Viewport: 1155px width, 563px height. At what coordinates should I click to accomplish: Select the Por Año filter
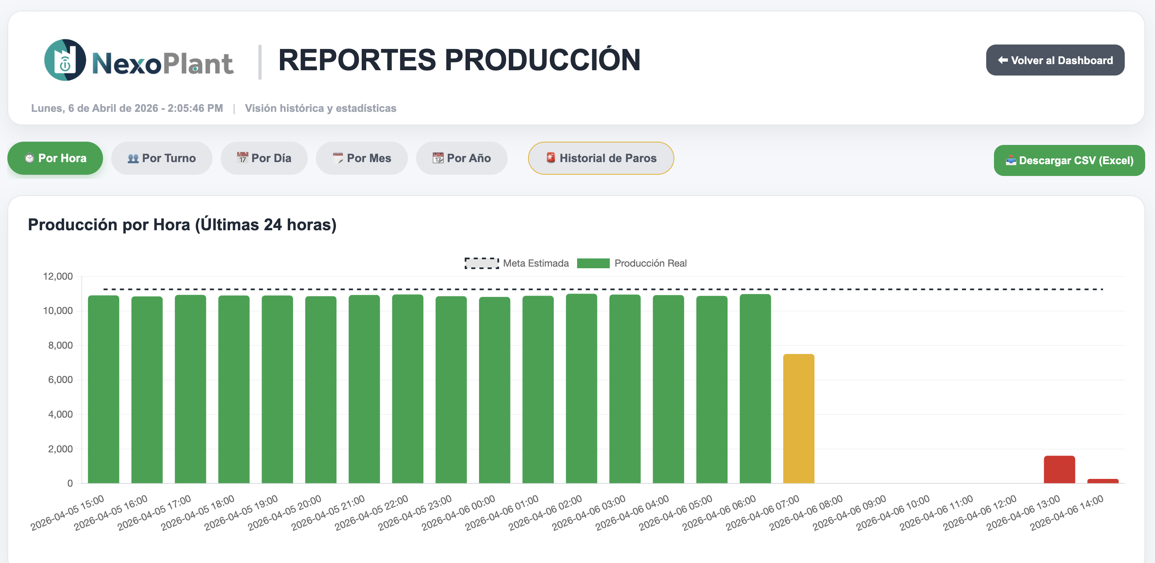(461, 158)
